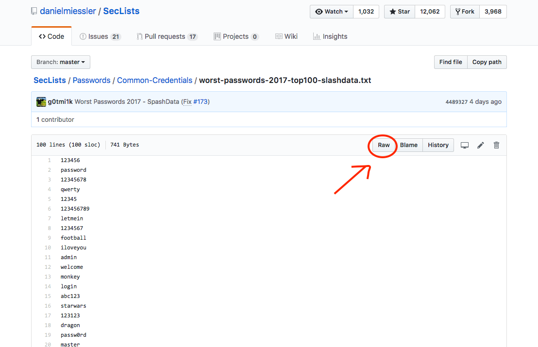Click the text '123456' on line 1

[70, 160]
